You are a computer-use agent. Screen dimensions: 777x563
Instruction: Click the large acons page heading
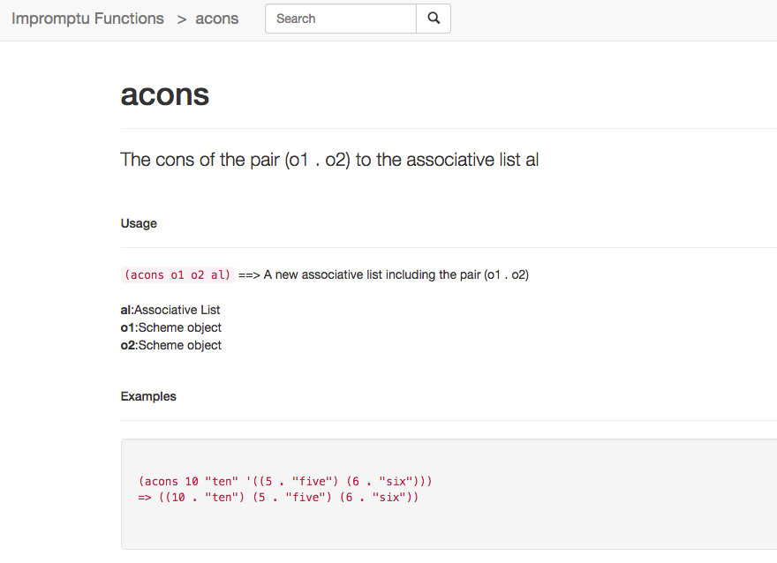click(x=165, y=94)
